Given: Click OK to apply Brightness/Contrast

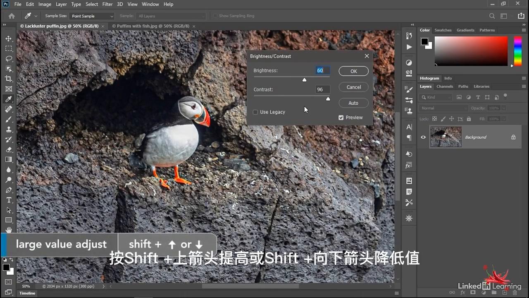Looking at the screenshot, I should (353, 71).
